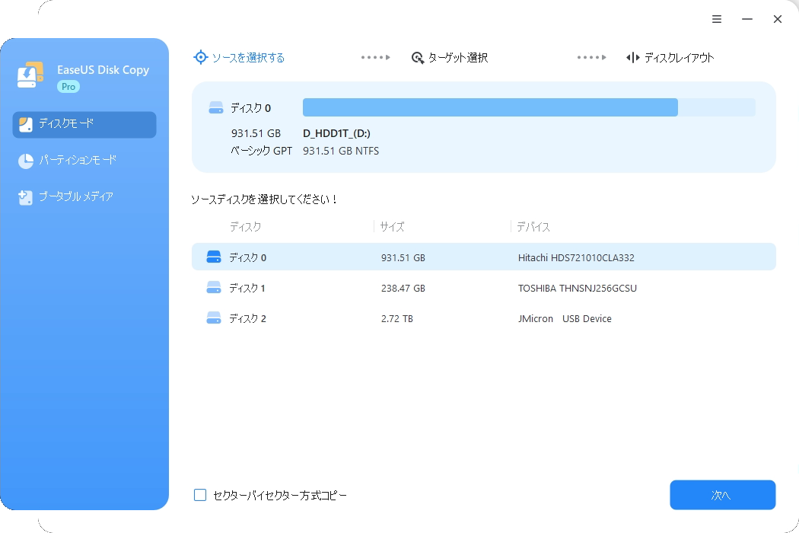Select the ディスク 1 row label
Screen dimensions: 799x533
[247, 288]
